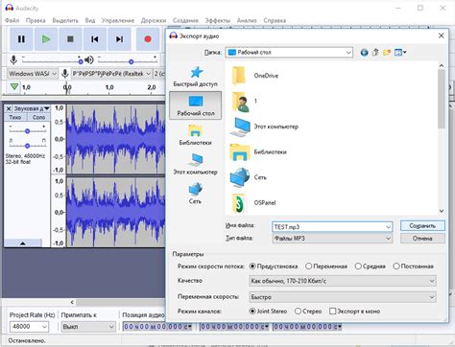Screen dimensions: 455x347
Task: Click the playback volume speaker icon
Action: 89,59
